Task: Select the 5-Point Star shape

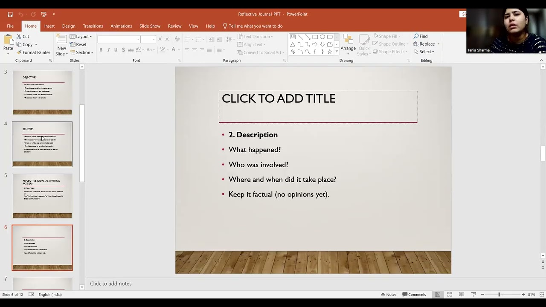Action: pos(330,52)
